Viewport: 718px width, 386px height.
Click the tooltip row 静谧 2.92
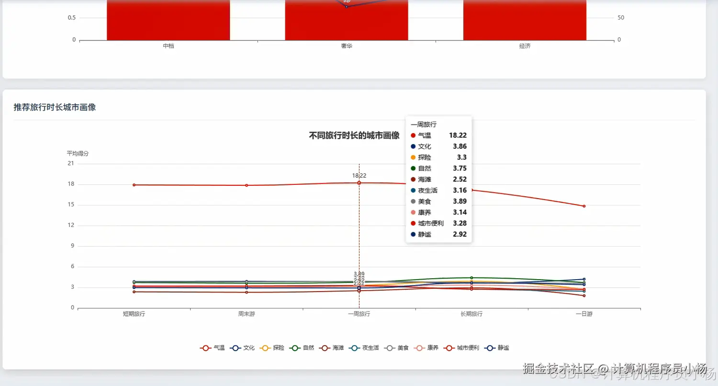[x=438, y=235]
